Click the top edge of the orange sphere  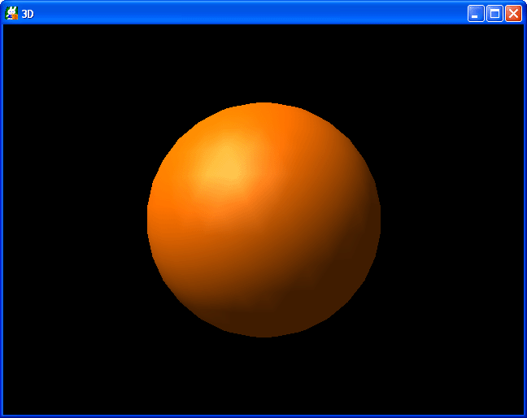(263, 106)
